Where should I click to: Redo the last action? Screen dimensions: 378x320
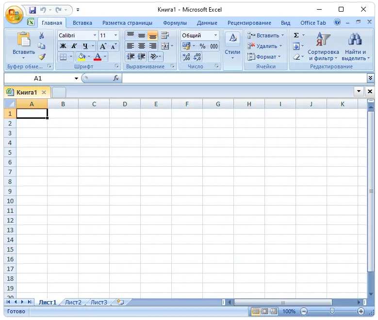(58, 10)
